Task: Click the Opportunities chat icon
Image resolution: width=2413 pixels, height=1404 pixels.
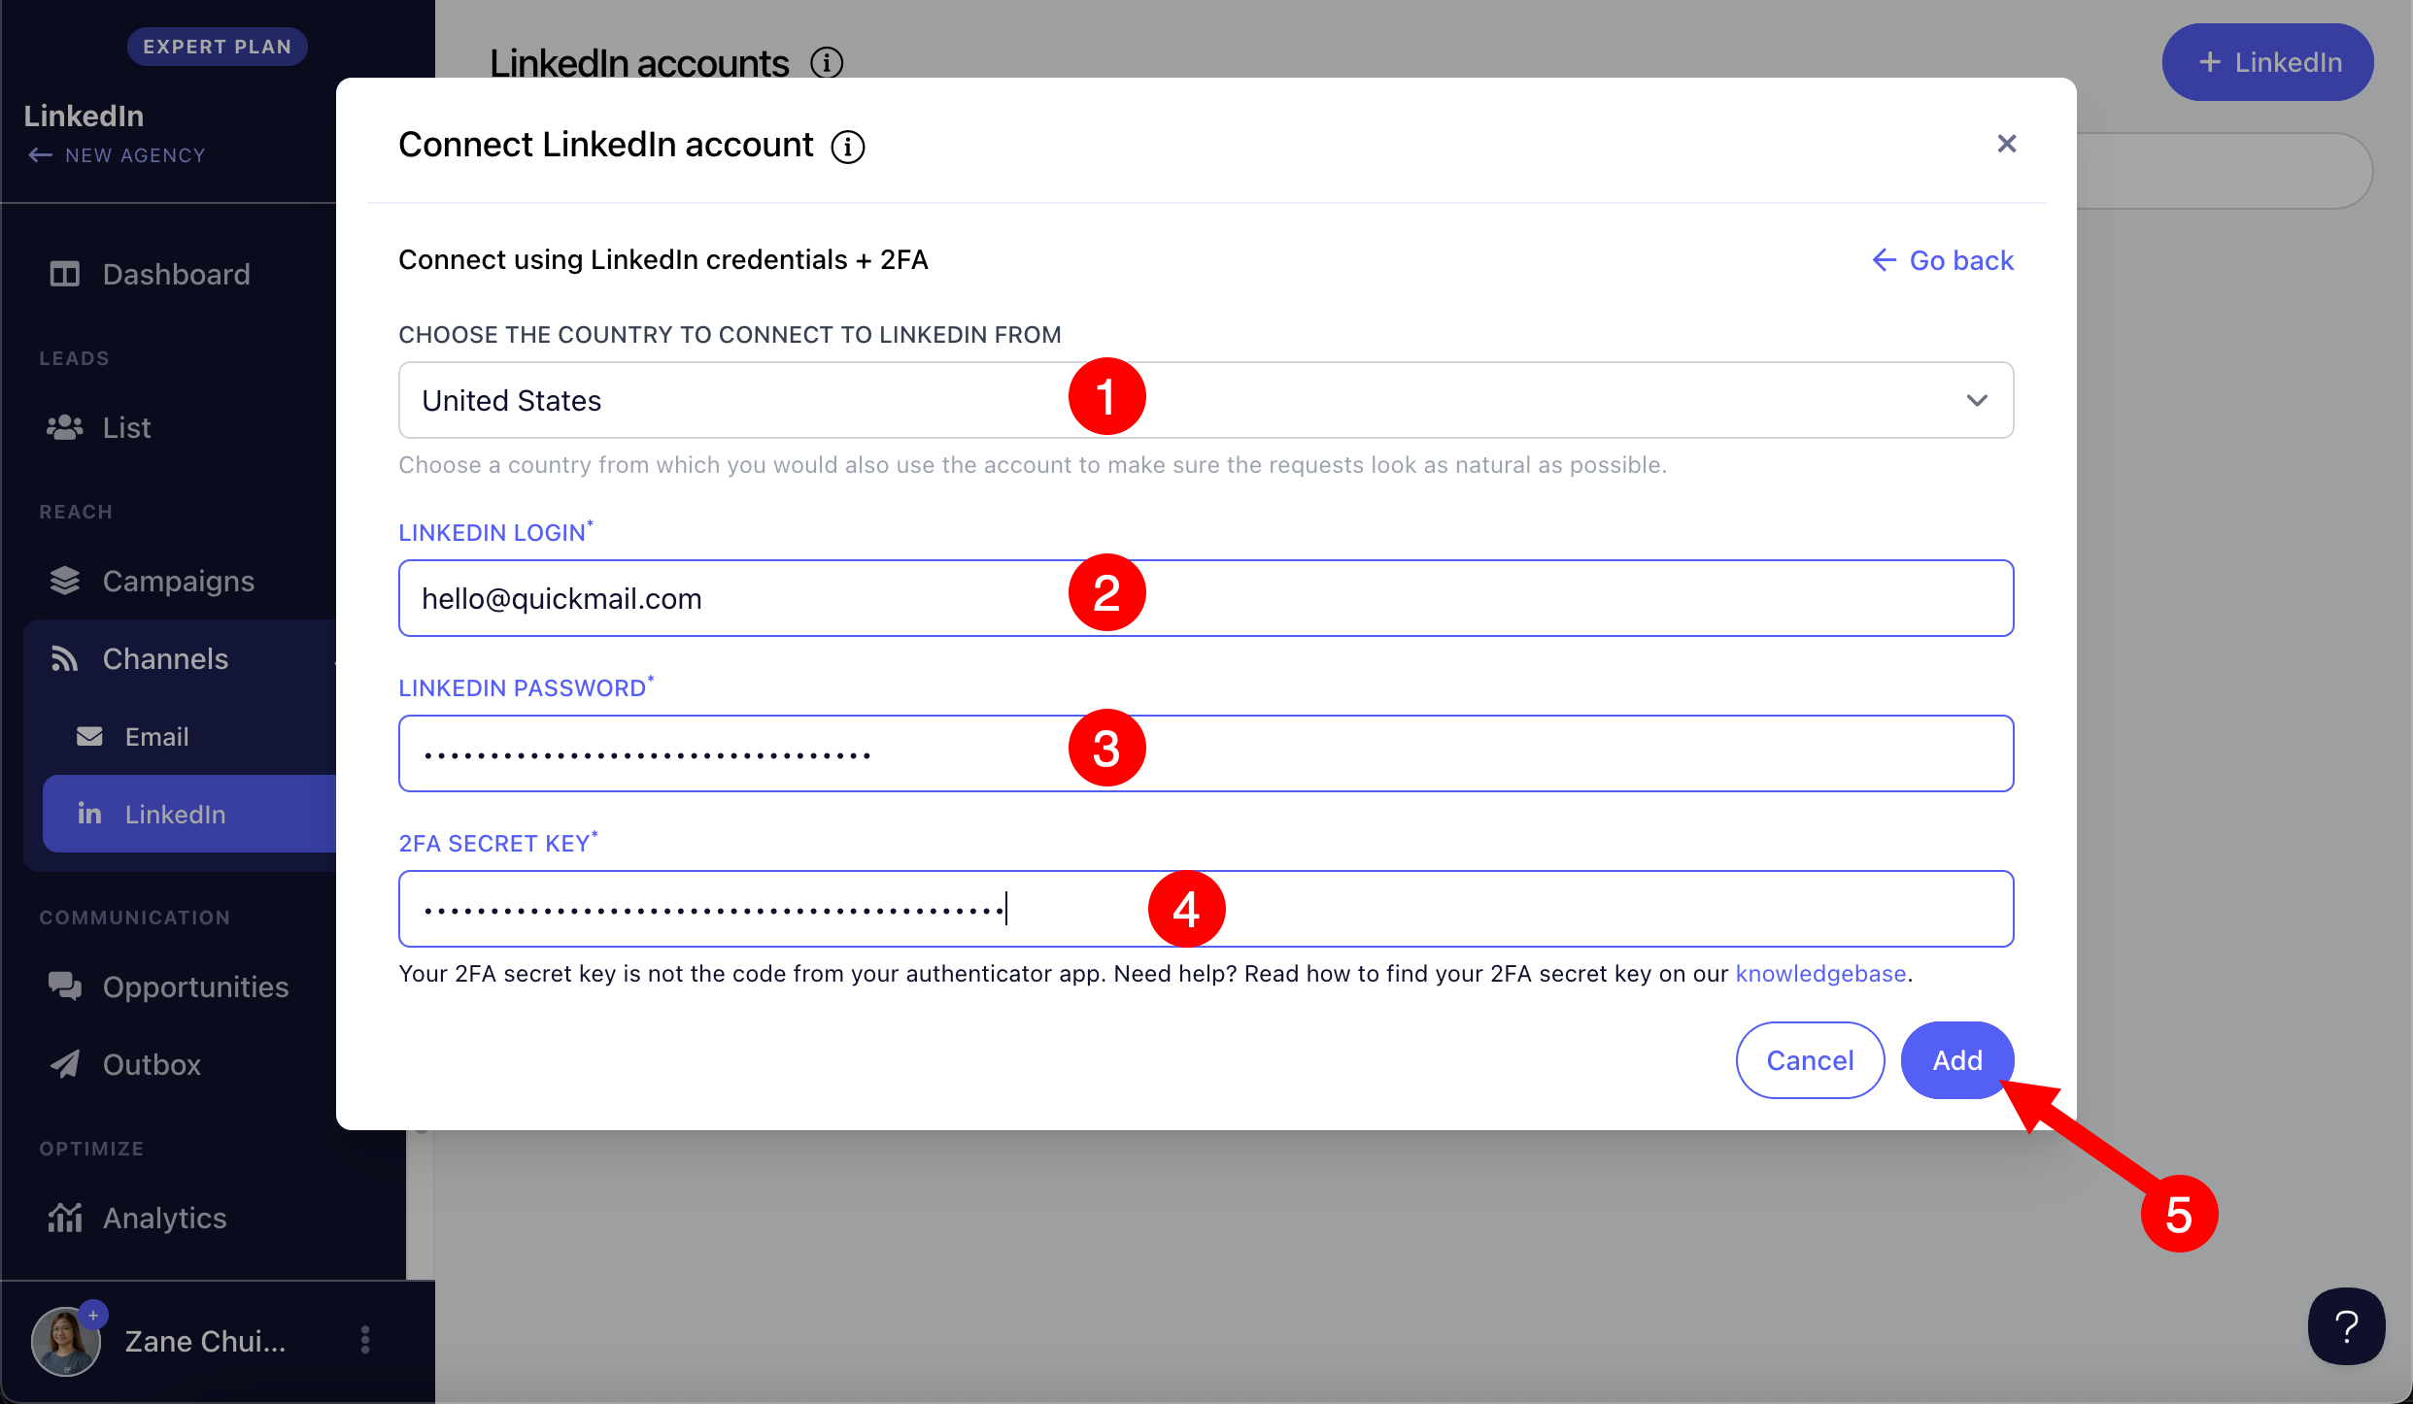Action: point(64,986)
